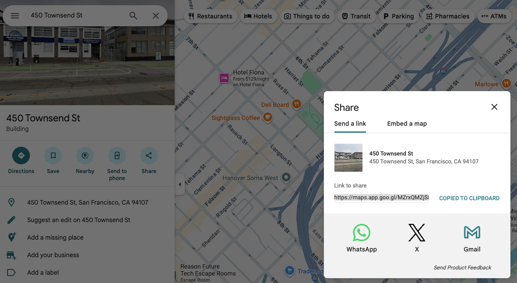Open the street view photo of building
Viewport: 517px width, 283px height.
click(87, 66)
